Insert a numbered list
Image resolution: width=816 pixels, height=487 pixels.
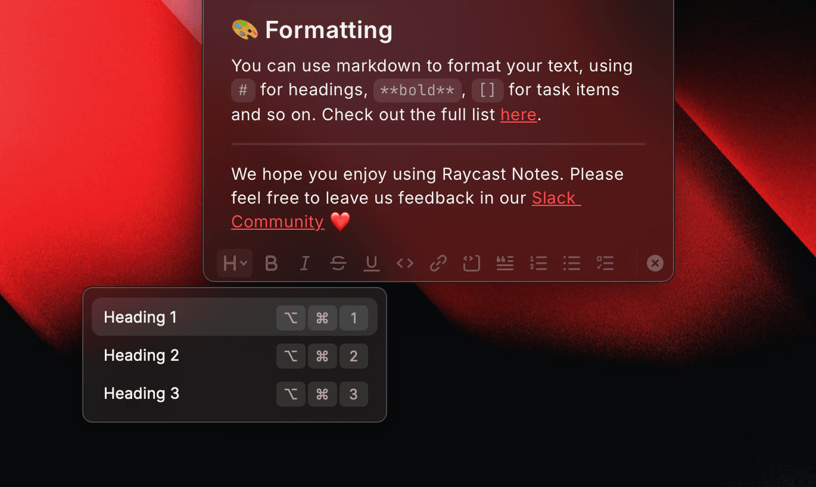coord(538,263)
